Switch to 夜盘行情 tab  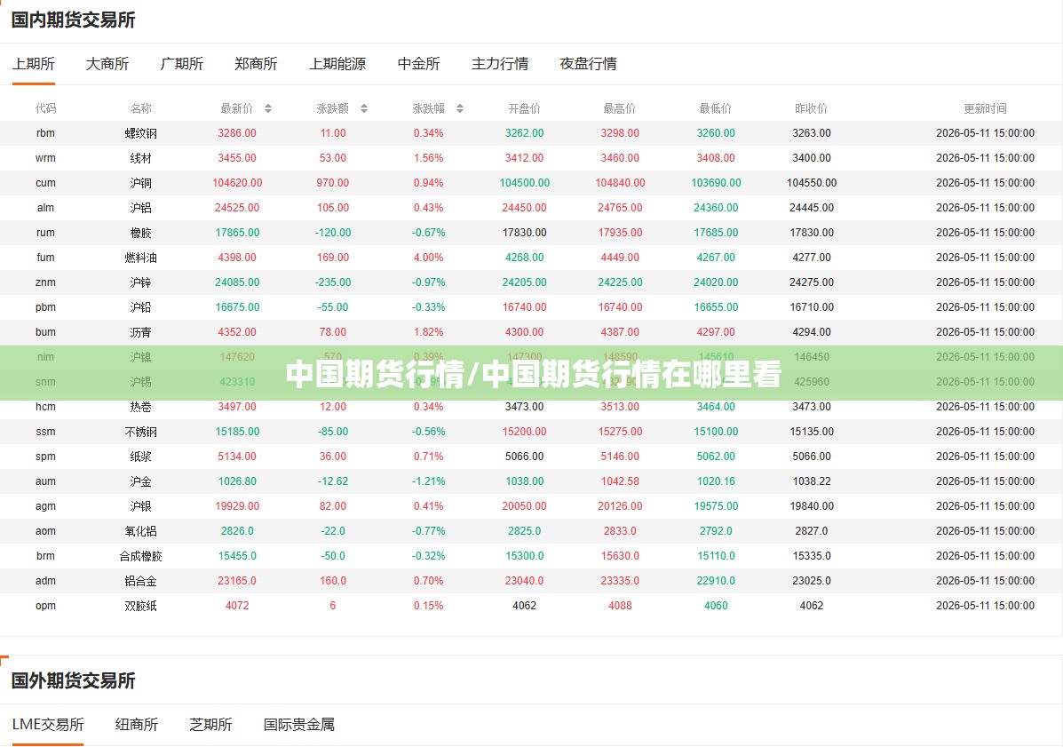click(x=589, y=64)
